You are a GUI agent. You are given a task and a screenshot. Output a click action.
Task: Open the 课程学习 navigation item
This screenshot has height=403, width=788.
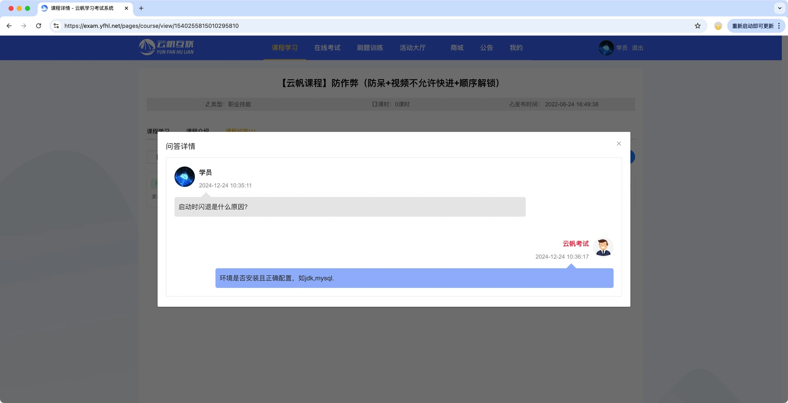pos(284,48)
